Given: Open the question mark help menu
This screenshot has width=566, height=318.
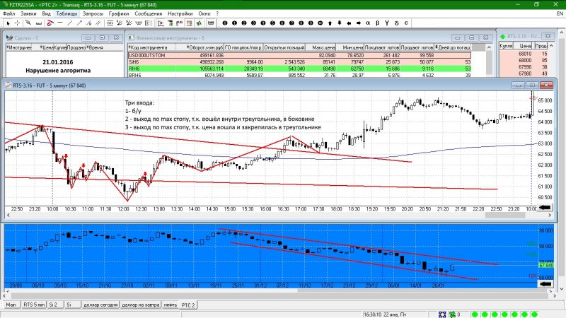Looking at the screenshot, I should click(x=217, y=13).
